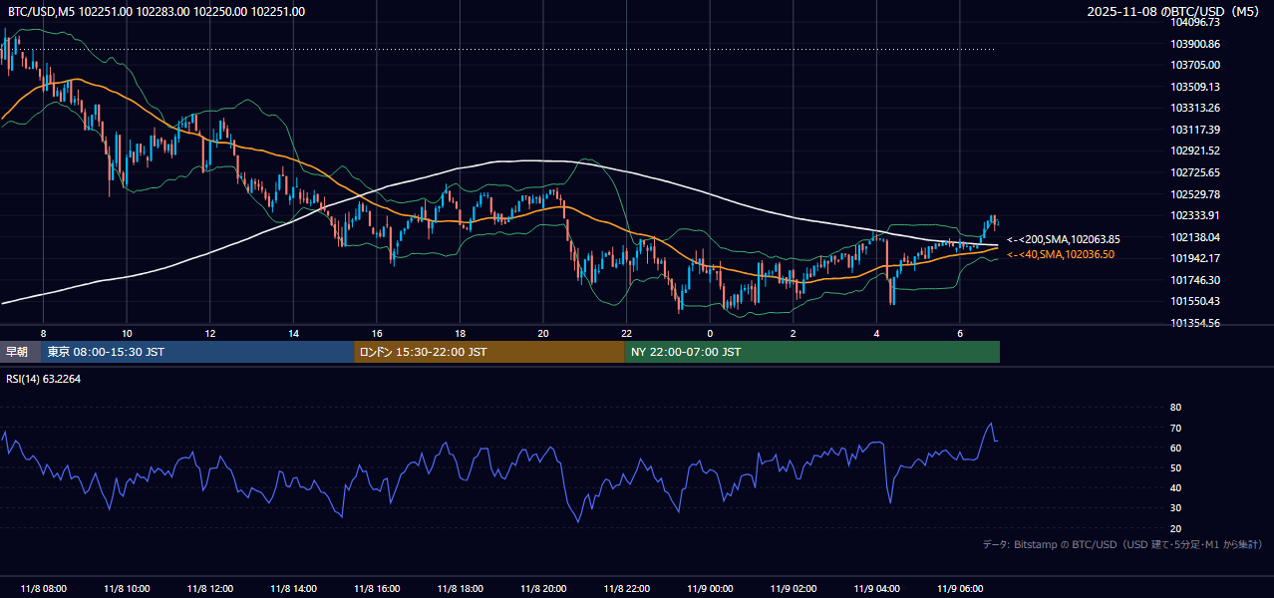
Task: Select the 60 level on RSI scale
Action: pos(1175,448)
